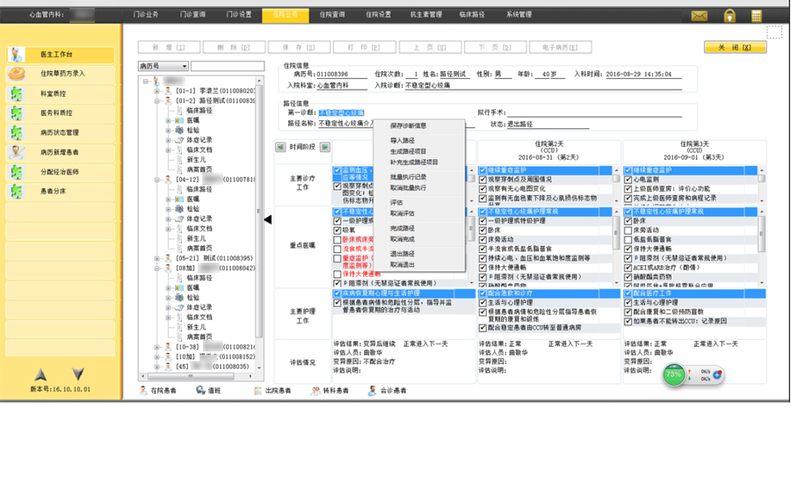Toggle the 吸氧 checkbox
The height and width of the screenshot is (485, 791).
(337, 230)
